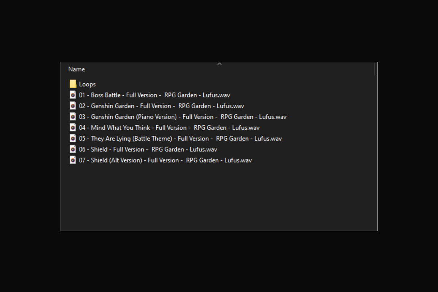This screenshot has width=438, height=292.
Task: Select the Shield (Alt Version) file name
Action: tap(166, 160)
